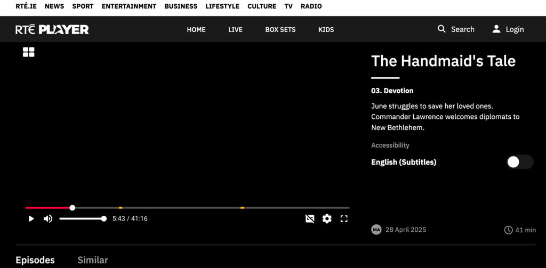The width and height of the screenshot is (546, 268).
Task: Open the subtitles-off captions icon
Action: coord(310,218)
